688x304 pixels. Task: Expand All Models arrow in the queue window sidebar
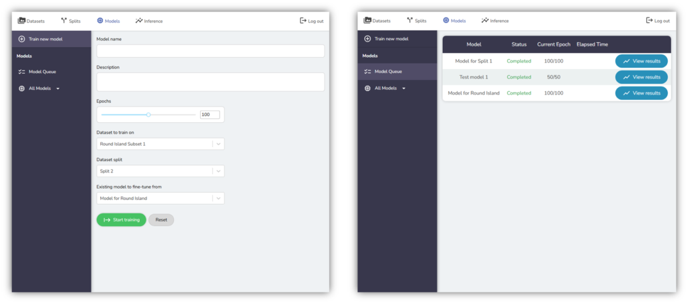click(x=404, y=89)
